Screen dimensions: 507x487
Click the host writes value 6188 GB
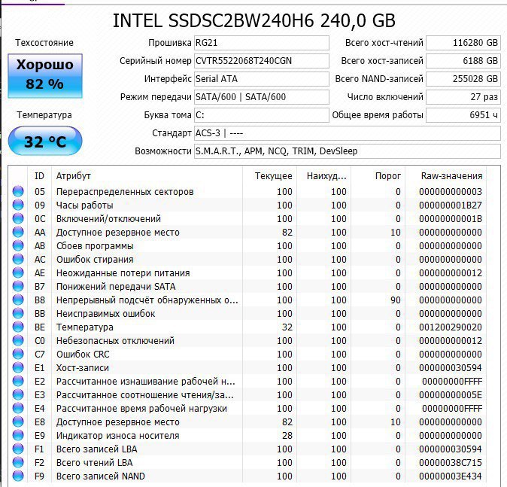coord(463,61)
